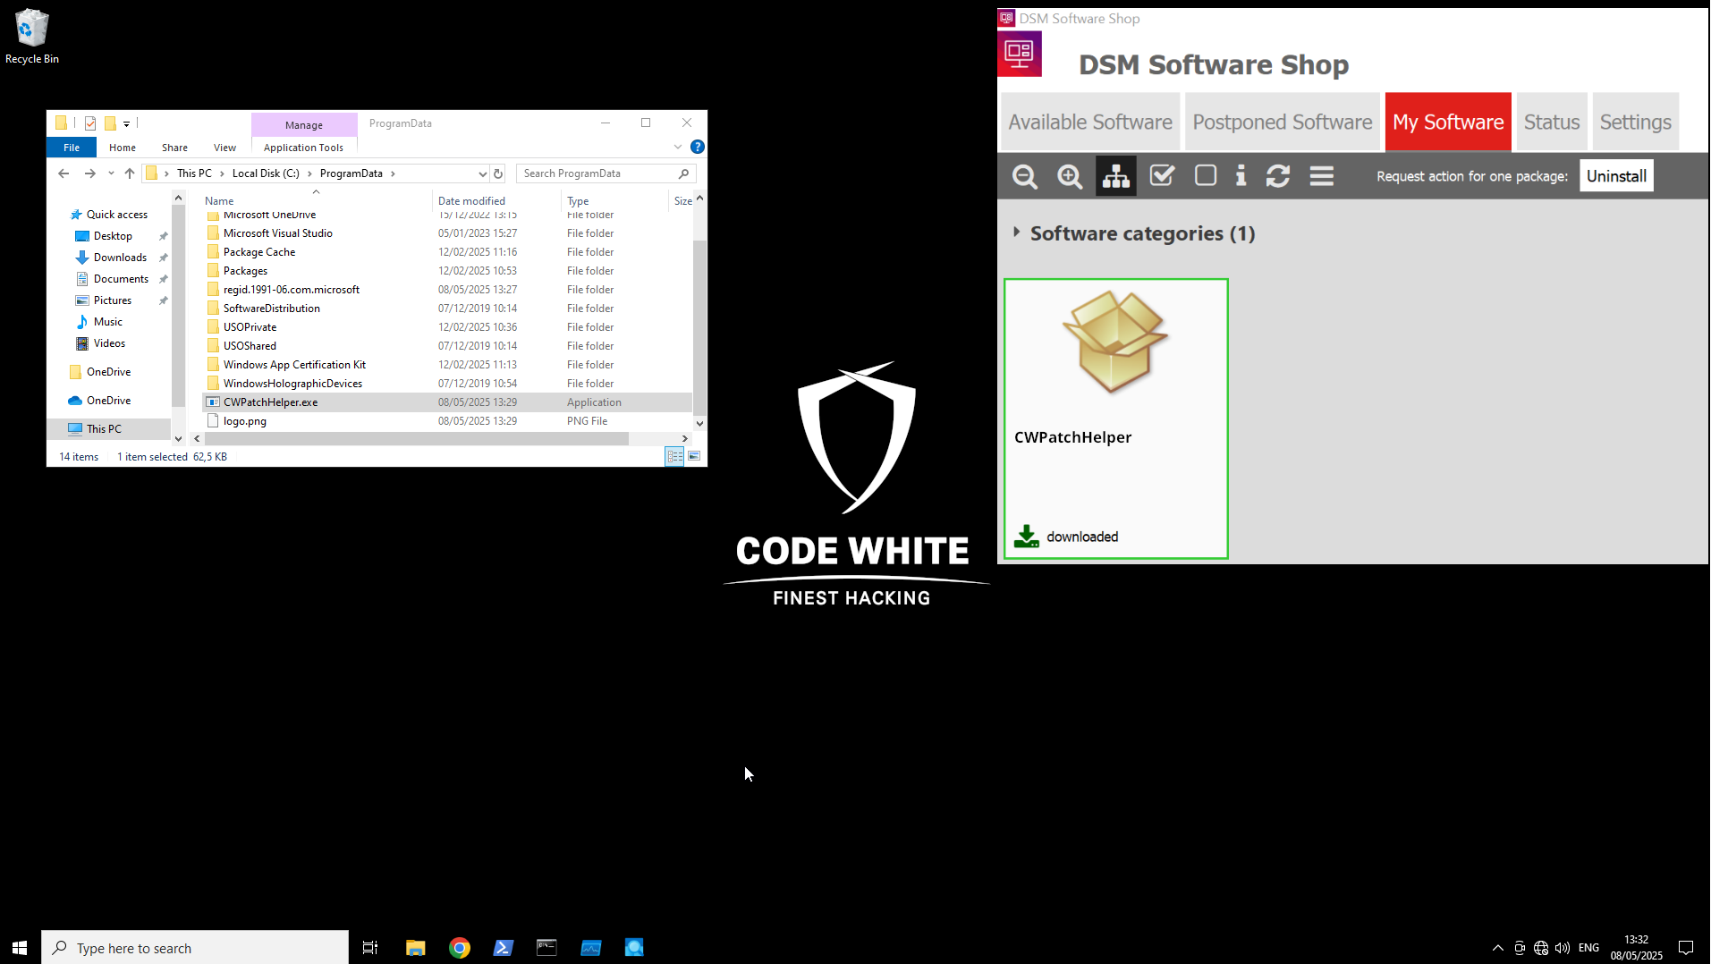Select the CWPatchHelper.exe file
The image size is (1711, 964).
(447, 402)
